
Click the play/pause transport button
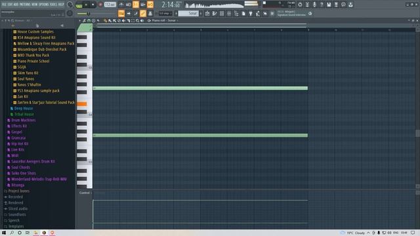click(x=86, y=5)
